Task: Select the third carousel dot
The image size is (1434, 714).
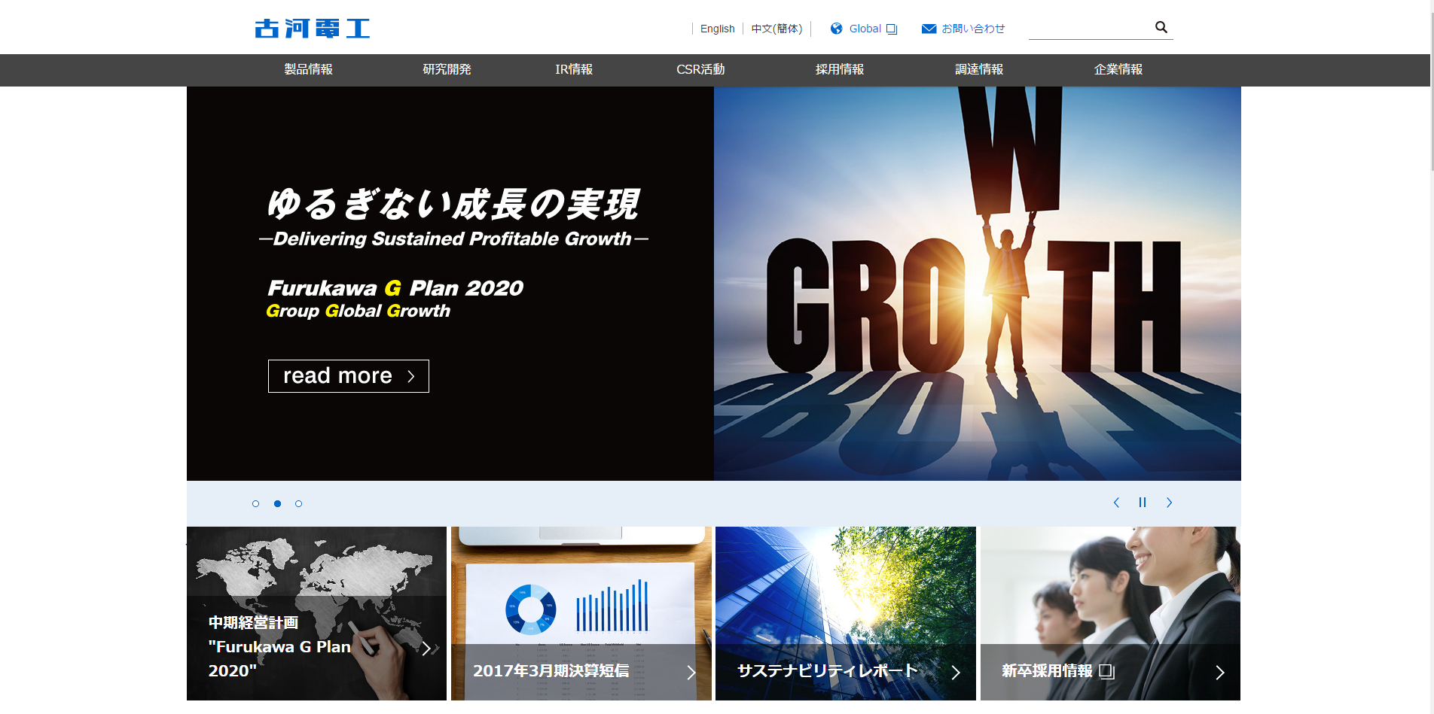Action: [x=299, y=503]
